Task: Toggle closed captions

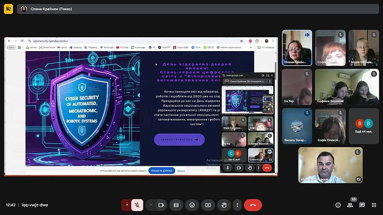Action: (176, 205)
